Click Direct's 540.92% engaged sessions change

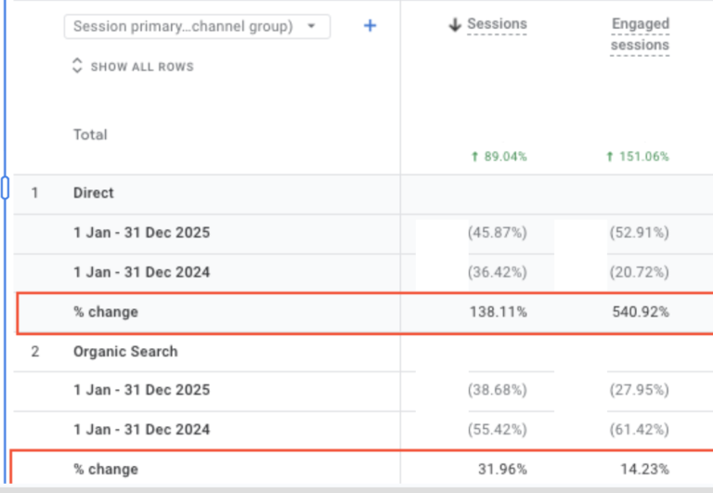(x=639, y=313)
